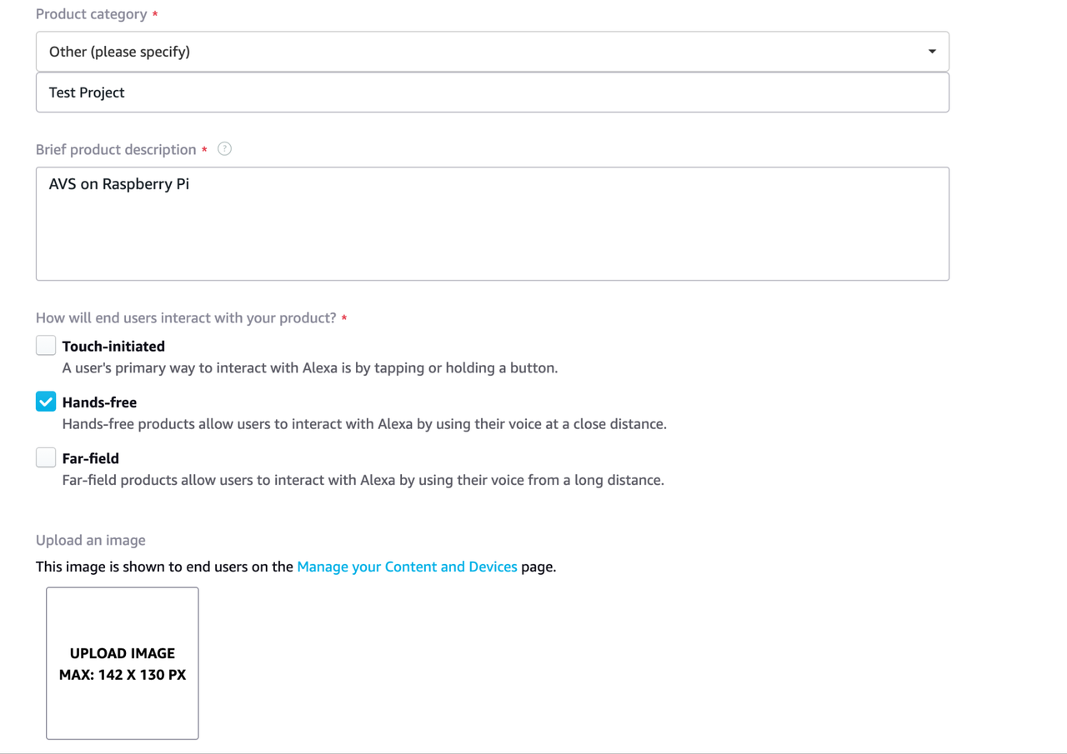The width and height of the screenshot is (1067, 754).
Task: Click the bold Touch-initiated label
Action: (113, 346)
